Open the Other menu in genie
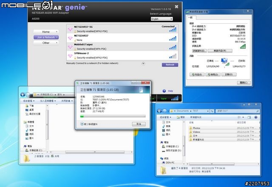 [46, 43]
